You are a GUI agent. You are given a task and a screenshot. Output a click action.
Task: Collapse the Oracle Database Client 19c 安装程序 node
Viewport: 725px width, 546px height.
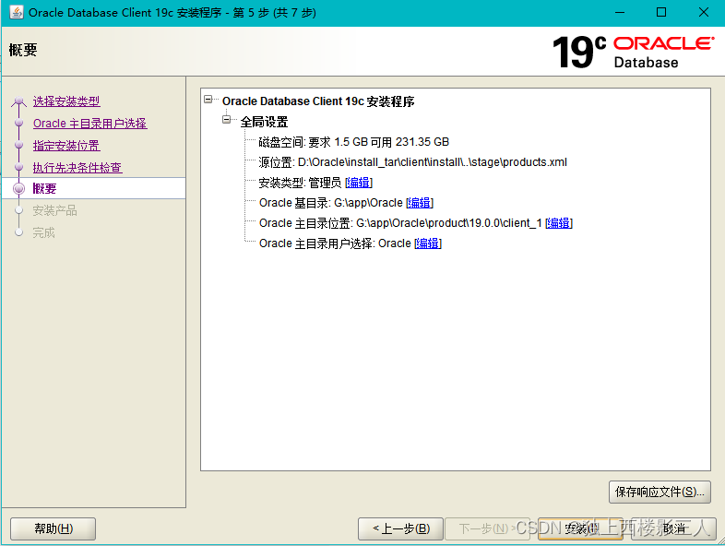click(208, 100)
